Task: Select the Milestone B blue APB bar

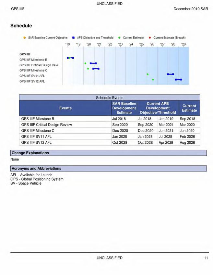Action: coord(70,58)
